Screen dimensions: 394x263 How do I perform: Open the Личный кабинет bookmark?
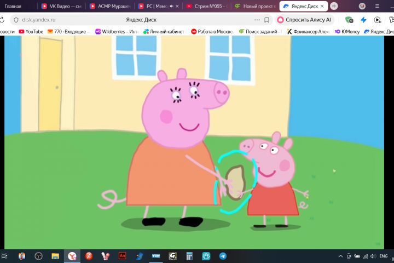[164, 31]
